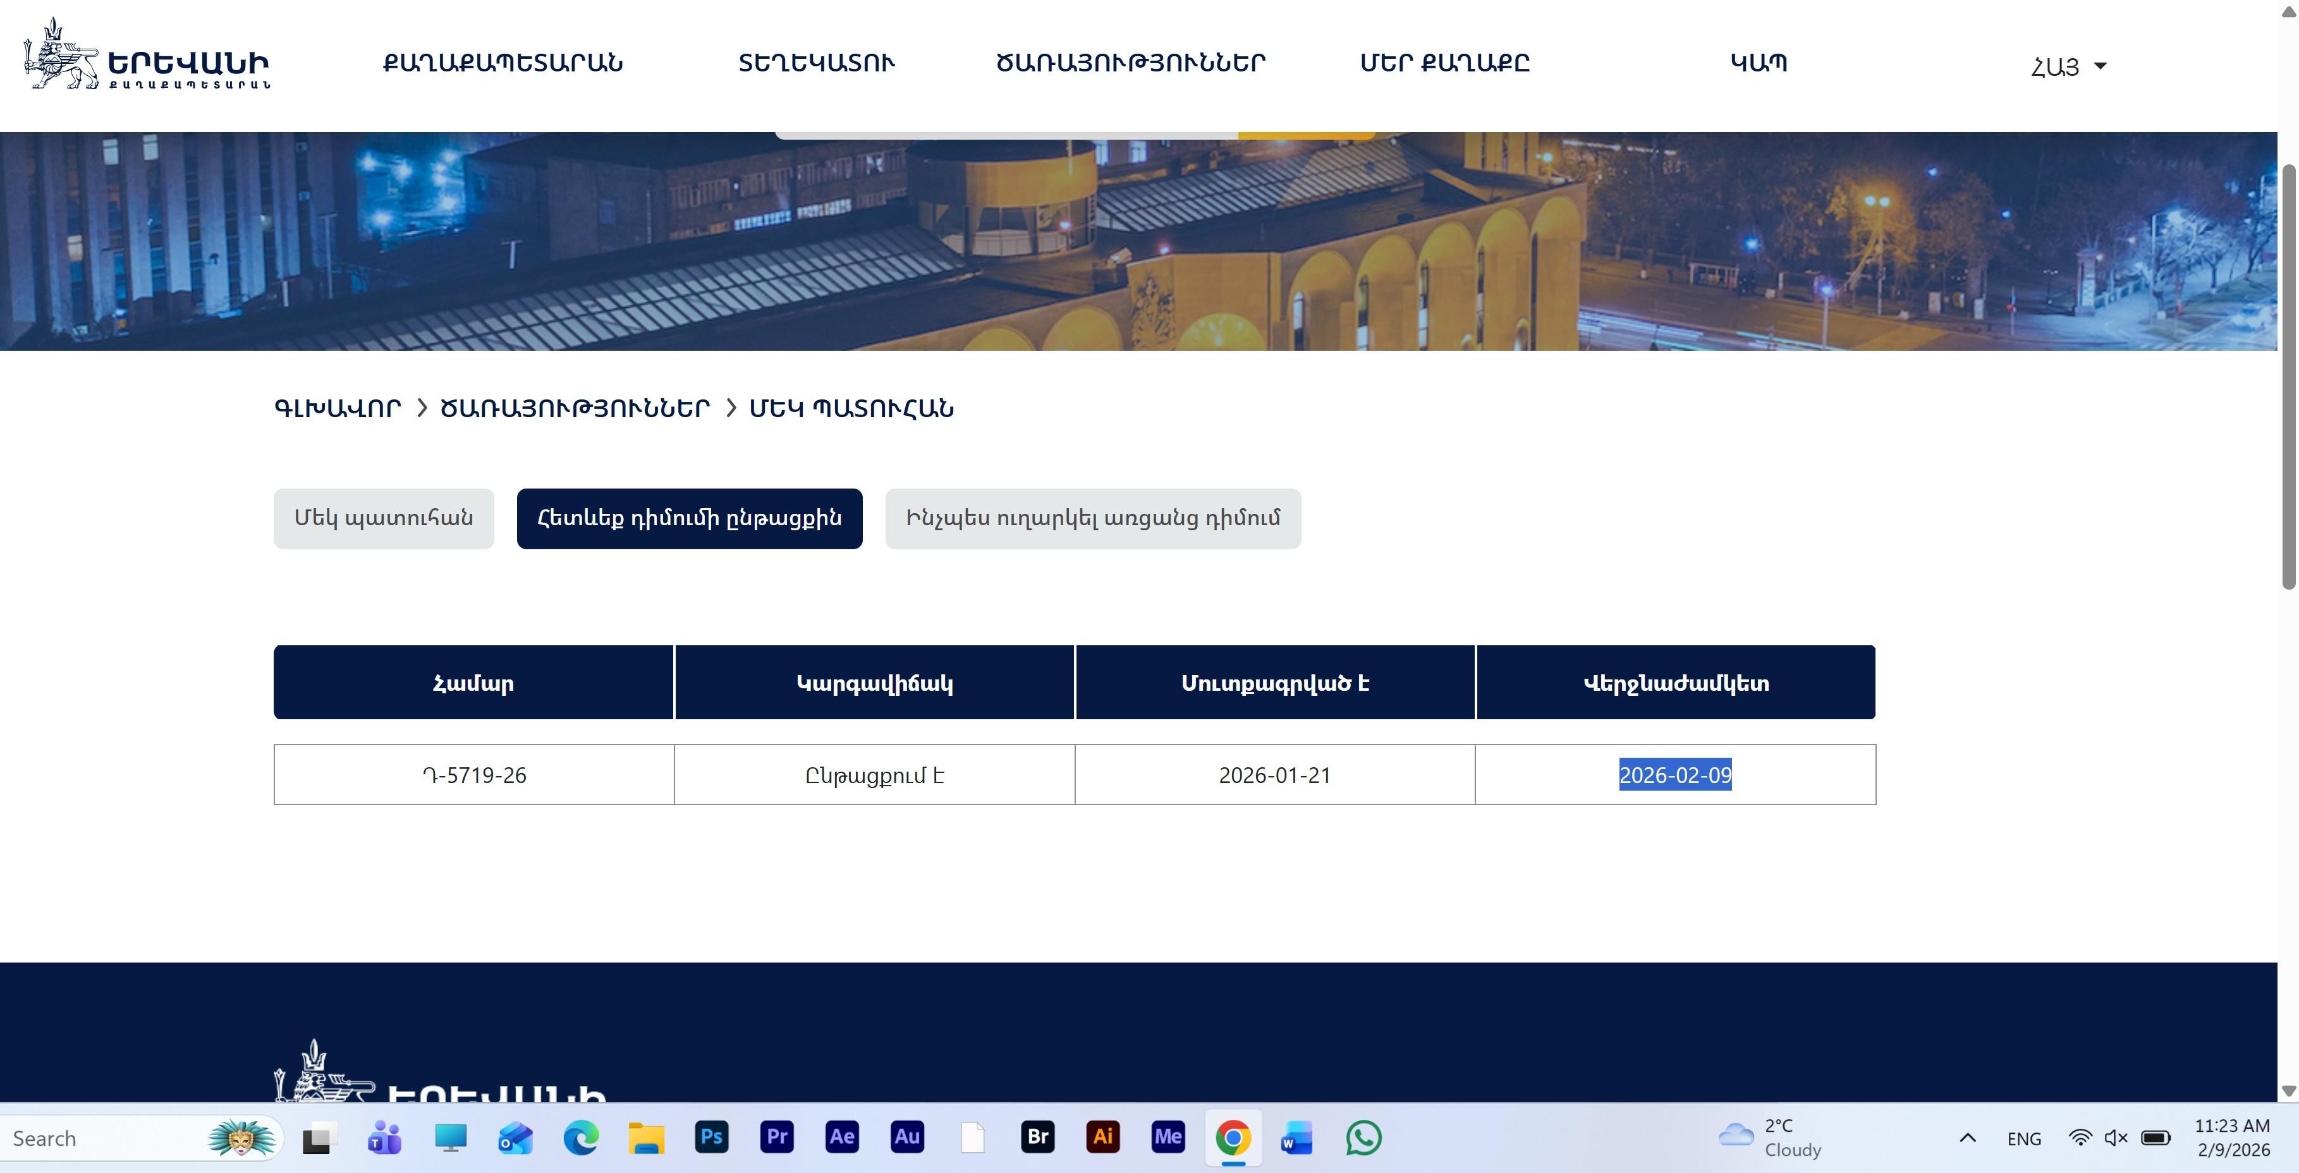Open Adobe Audition taskbar icon
Image resolution: width=2299 pixels, height=1173 pixels.
point(906,1138)
